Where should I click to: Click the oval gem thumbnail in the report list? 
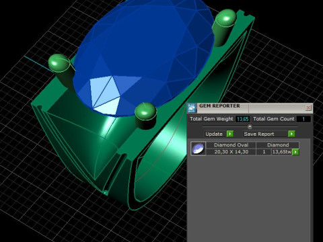tap(198, 149)
